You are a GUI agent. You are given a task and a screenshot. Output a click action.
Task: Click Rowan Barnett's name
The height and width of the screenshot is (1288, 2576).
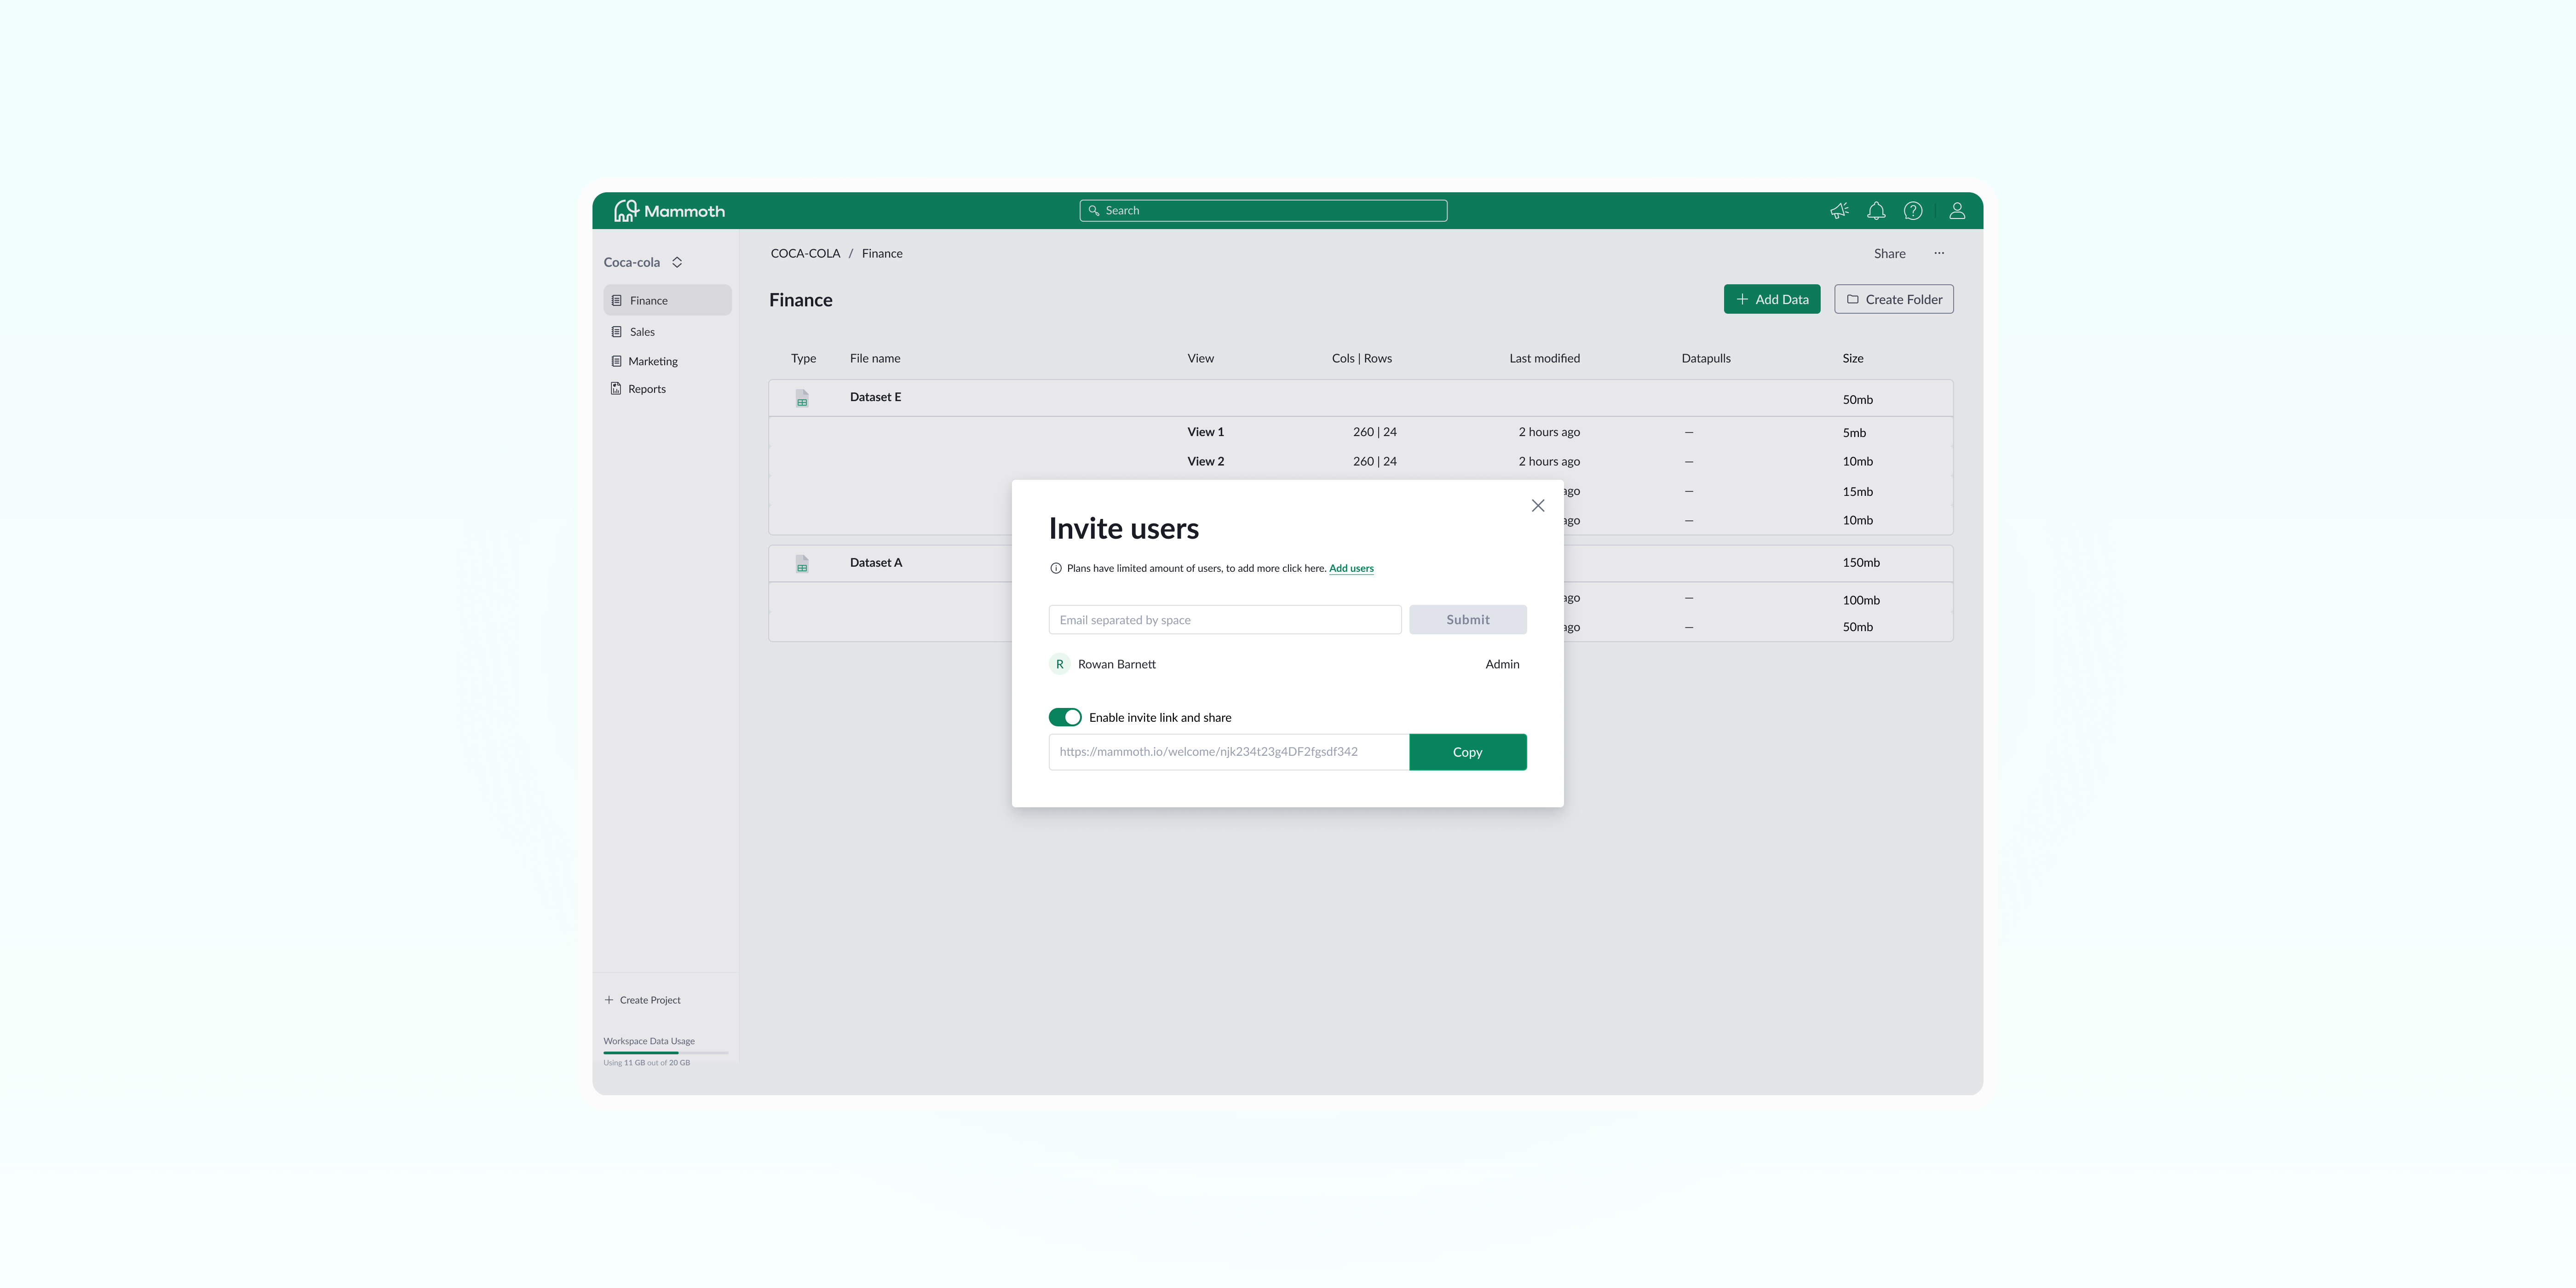click(x=1116, y=664)
